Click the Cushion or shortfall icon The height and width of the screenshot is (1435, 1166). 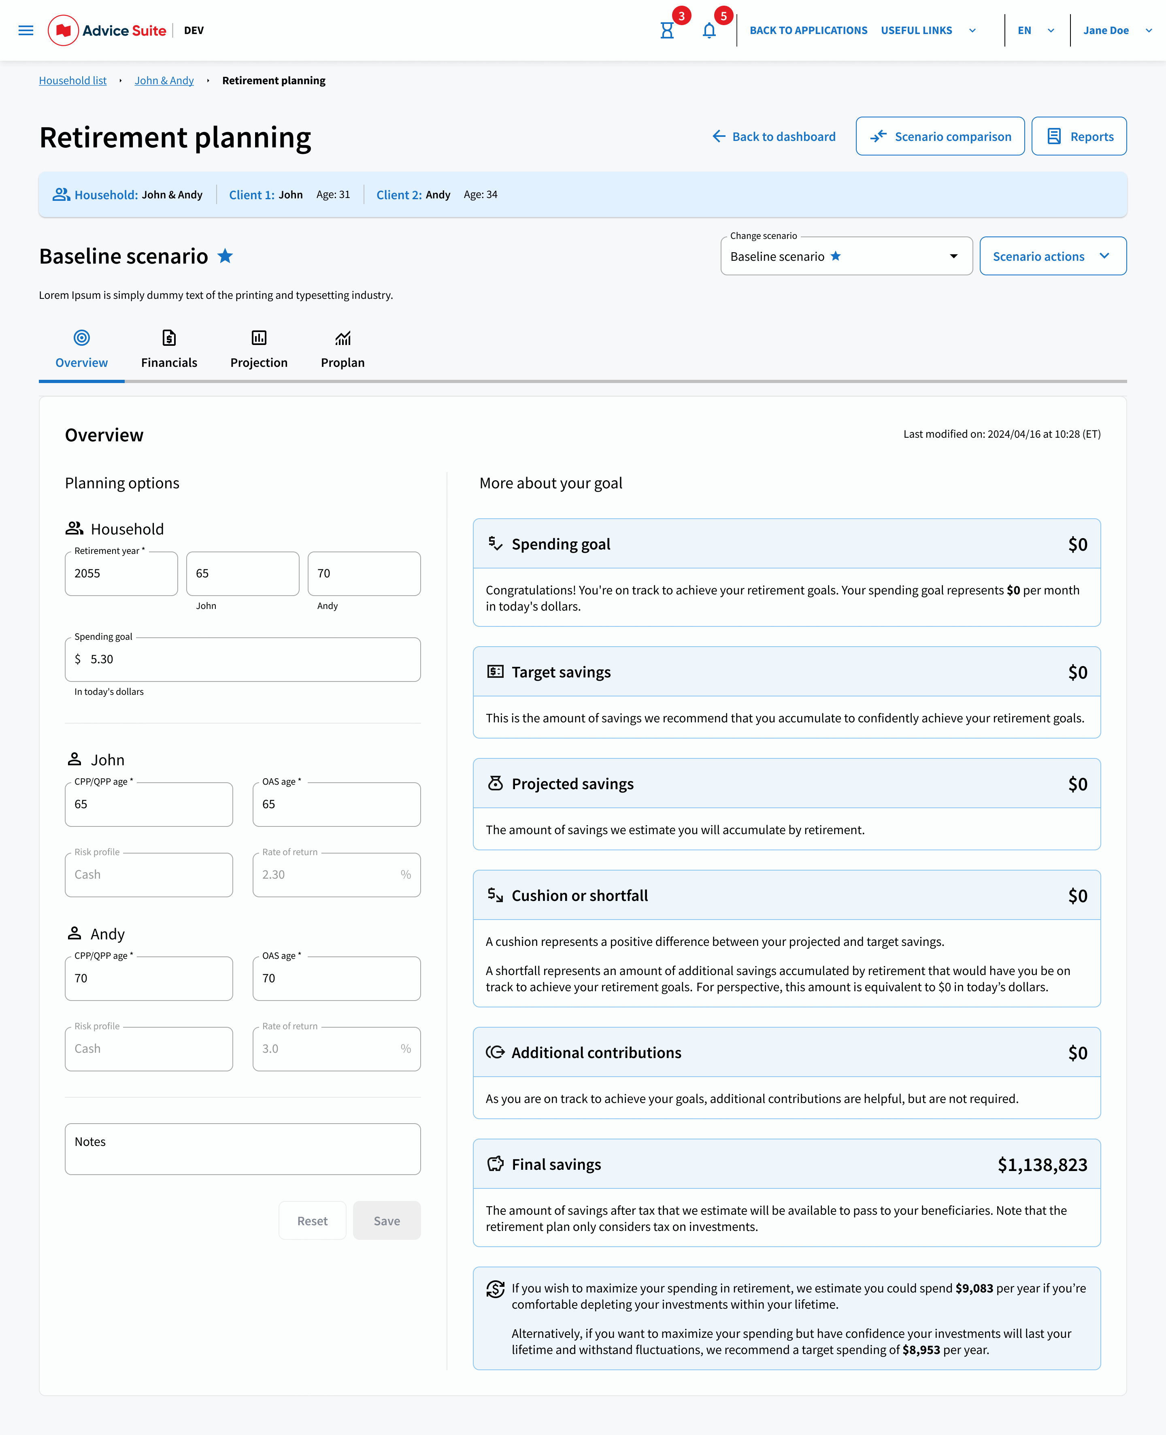[495, 895]
